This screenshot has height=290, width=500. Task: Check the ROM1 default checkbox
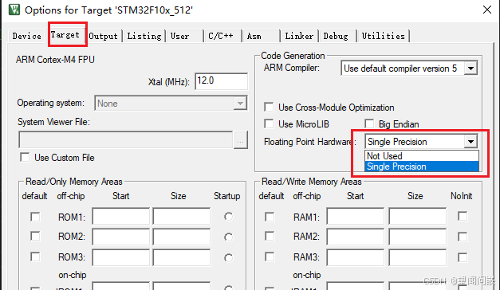(35, 217)
